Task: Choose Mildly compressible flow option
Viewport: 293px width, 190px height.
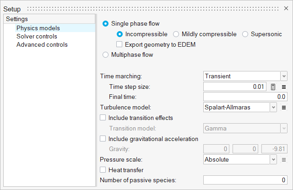Action: click(x=176, y=34)
